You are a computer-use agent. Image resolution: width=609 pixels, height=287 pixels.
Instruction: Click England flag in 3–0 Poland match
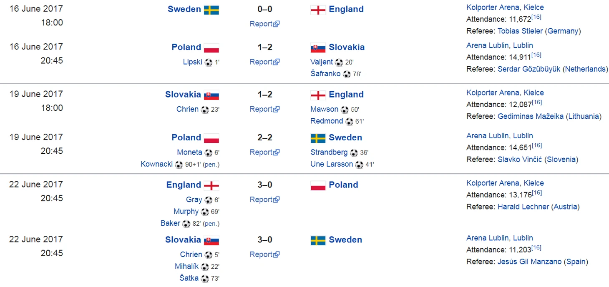(211, 186)
